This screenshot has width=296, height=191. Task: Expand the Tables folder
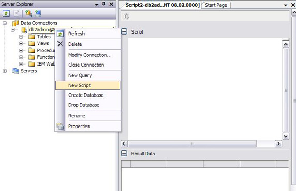(21, 37)
